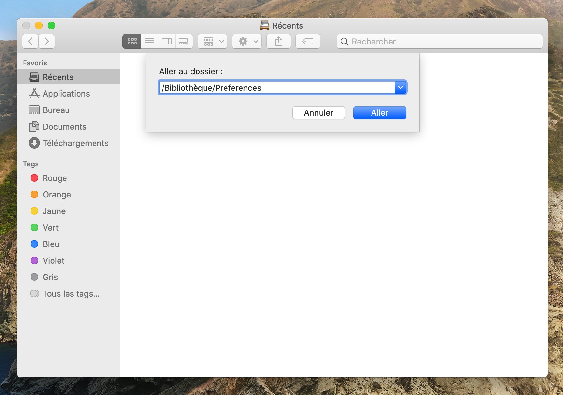
Task: Click the folder path text field
Action: [277, 88]
